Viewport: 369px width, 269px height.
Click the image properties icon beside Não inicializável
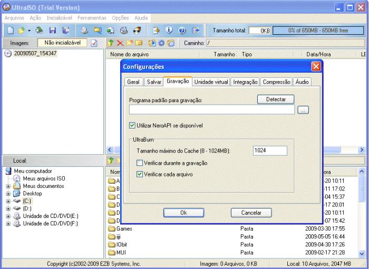[x=94, y=43]
